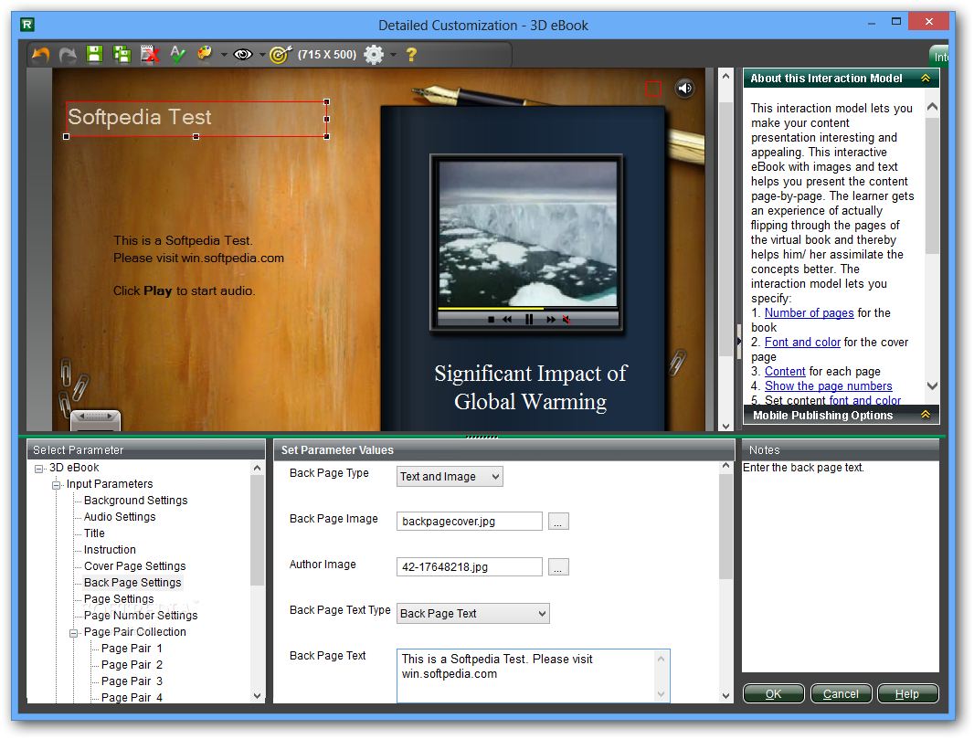The height and width of the screenshot is (739, 974).
Task: Open the dropdown arrow beside the gear icon
Action: pos(393,55)
